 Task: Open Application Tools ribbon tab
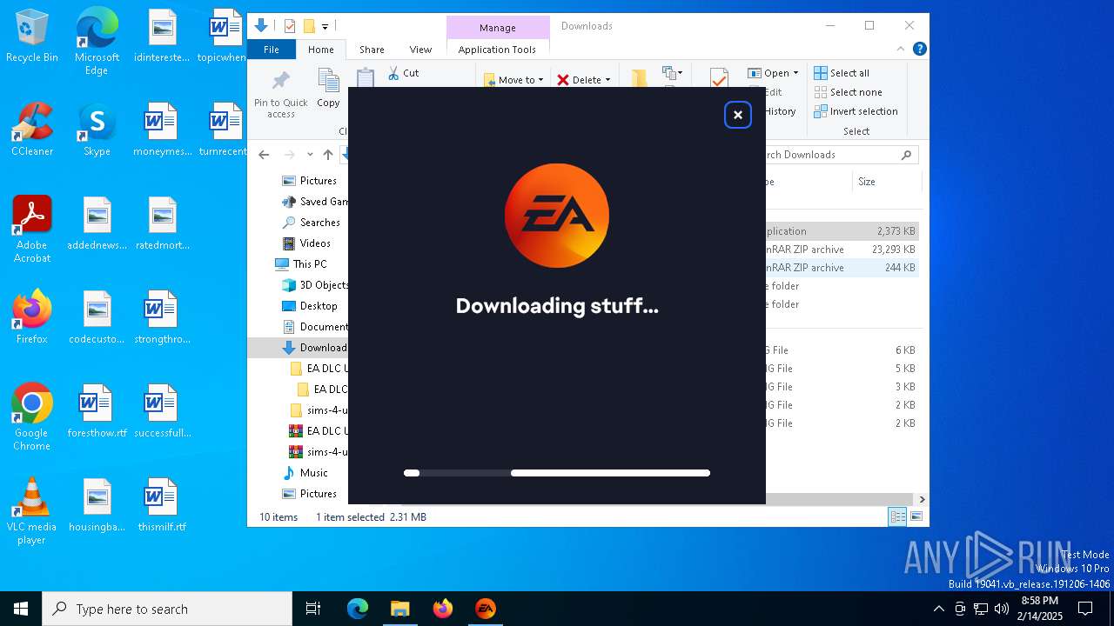pyautogui.click(x=497, y=50)
